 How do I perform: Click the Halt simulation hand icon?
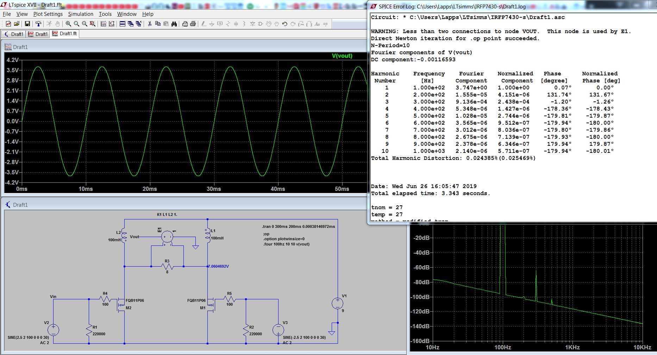coord(57,24)
